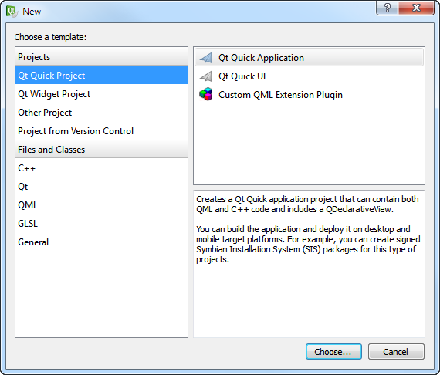Select the Qt Quick UI template
The width and height of the screenshot is (440, 375).
coord(309,76)
